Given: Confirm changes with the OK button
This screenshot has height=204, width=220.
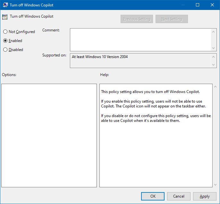Looking at the screenshot, I should tap(153, 196).
